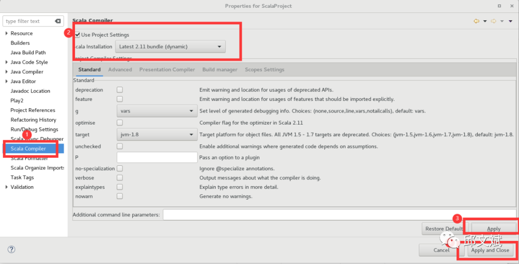Switch to the Standard tab

click(x=89, y=70)
